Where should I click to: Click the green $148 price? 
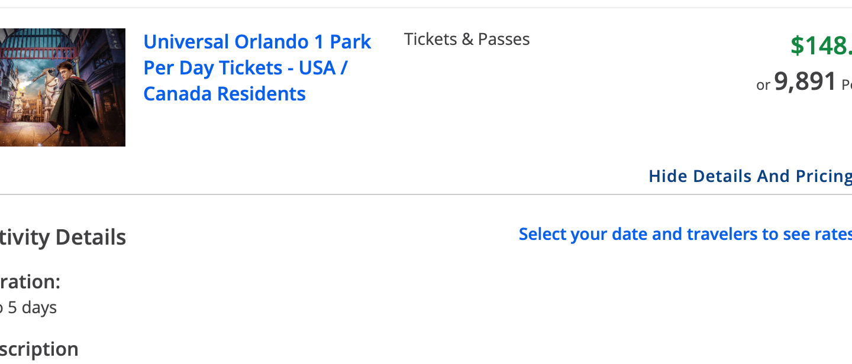coord(821,45)
